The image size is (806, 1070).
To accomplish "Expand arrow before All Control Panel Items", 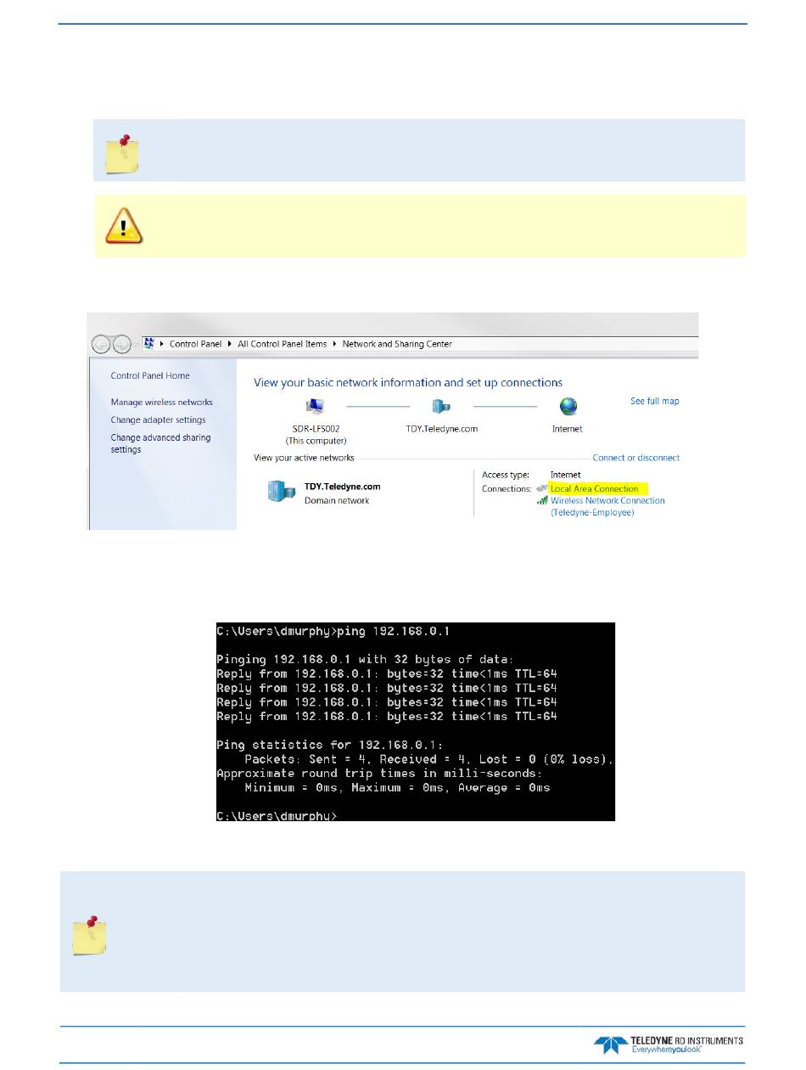I will pos(230,344).
